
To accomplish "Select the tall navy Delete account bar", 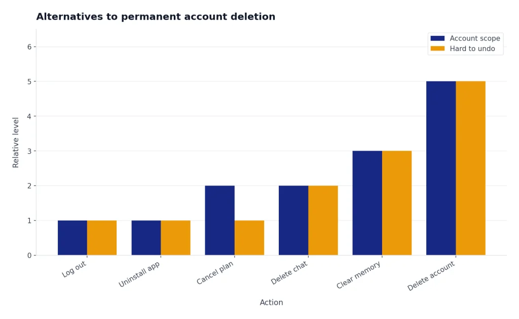I will (441, 168).
